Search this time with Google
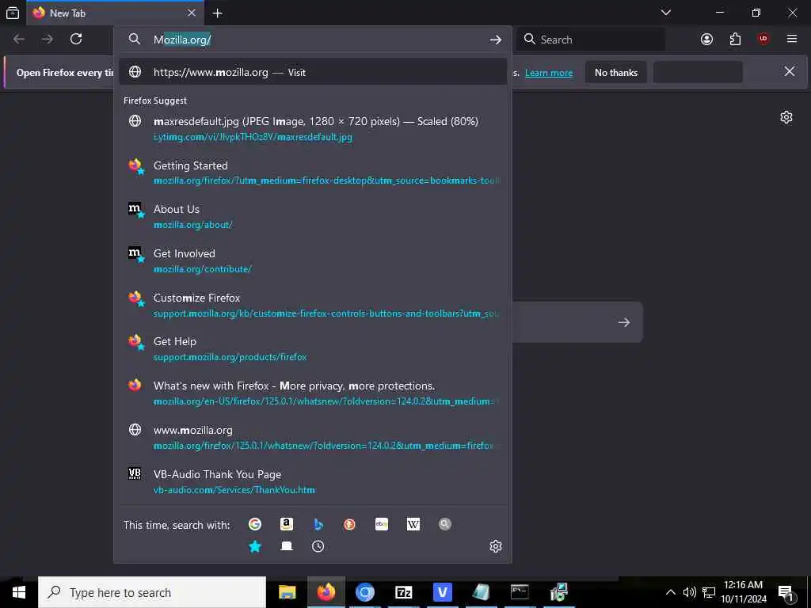The width and height of the screenshot is (811, 608). tap(255, 524)
